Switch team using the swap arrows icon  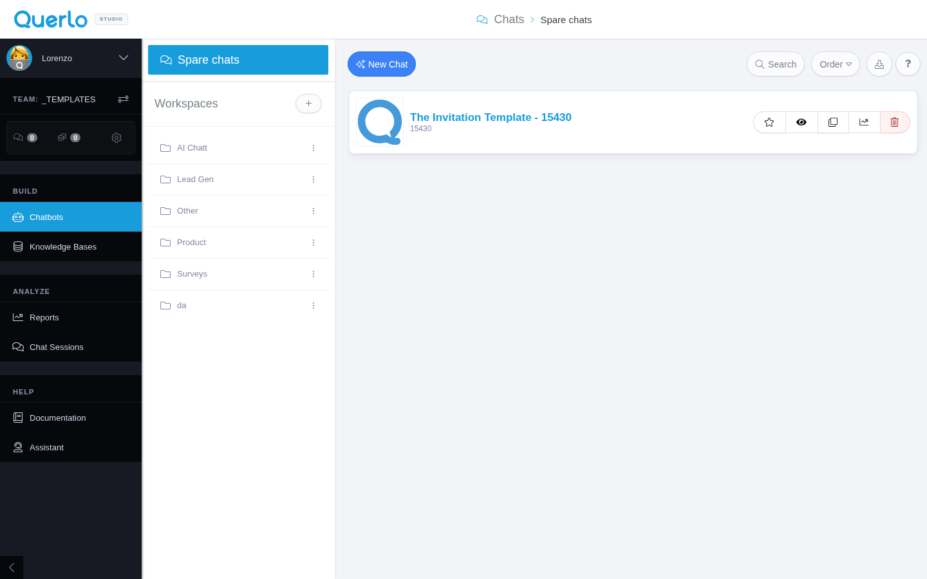coord(123,99)
